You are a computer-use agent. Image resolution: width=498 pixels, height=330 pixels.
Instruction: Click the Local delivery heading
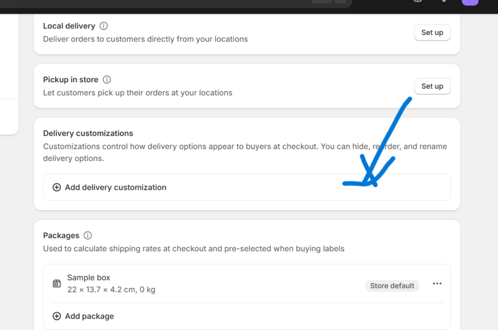69,26
